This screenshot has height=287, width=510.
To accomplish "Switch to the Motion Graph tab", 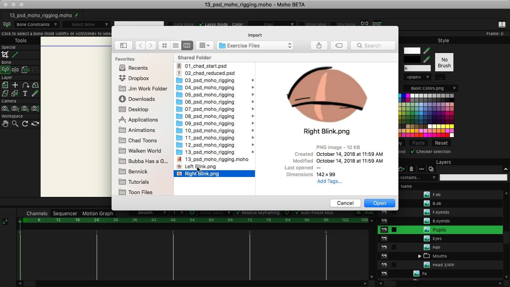I will pyautogui.click(x=97, y=213).
